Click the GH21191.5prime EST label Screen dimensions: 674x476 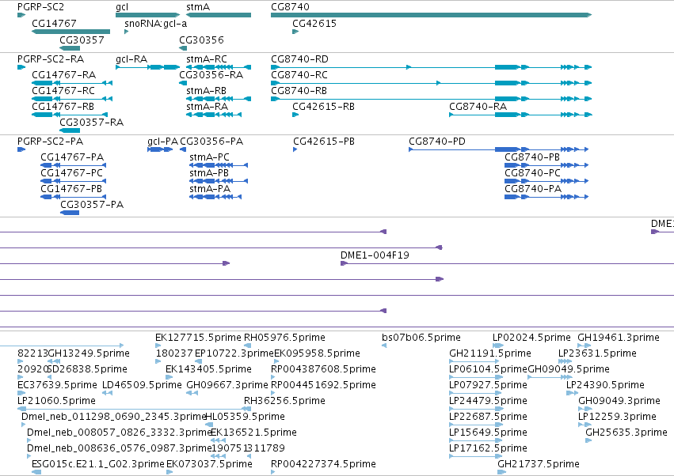[x=490, y=353]
